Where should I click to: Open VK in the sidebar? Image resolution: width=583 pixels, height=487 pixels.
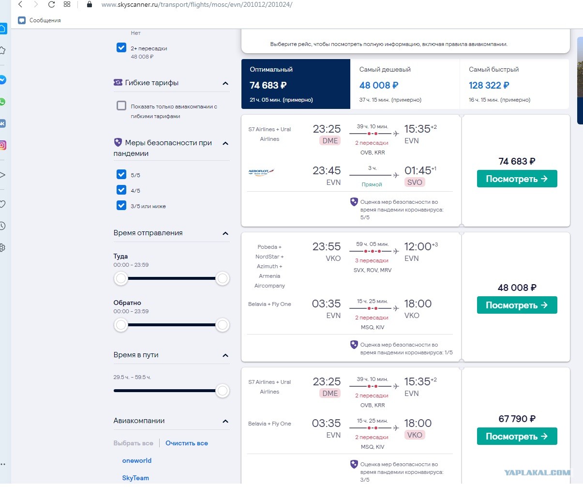[2, 123]
